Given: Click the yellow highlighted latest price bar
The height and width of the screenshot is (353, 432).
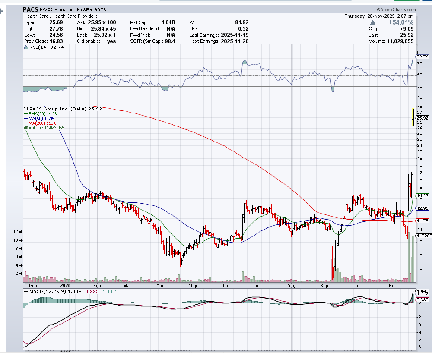Looking at the screenshot, I should pyautogui.click(x=413, y=117).
